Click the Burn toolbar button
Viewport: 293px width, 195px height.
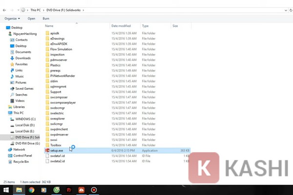[46, 19]
